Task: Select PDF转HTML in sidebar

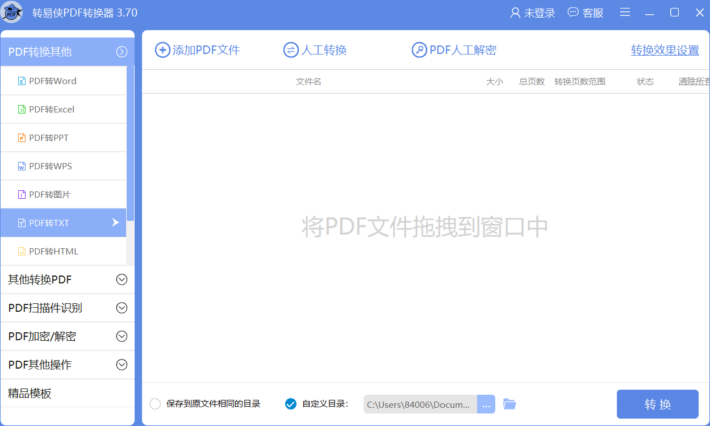Action: (63, 251)
